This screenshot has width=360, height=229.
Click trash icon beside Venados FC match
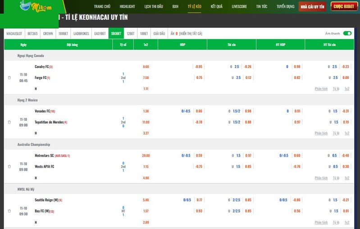click(9, 122)
